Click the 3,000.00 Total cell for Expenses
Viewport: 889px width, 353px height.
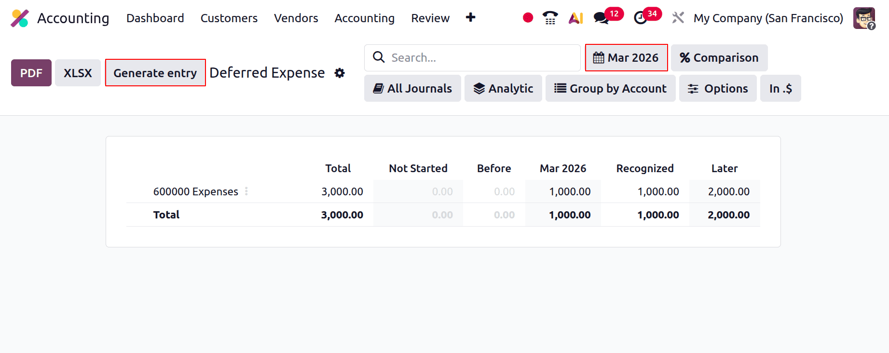pyautogui.click(x=342, y=191)
